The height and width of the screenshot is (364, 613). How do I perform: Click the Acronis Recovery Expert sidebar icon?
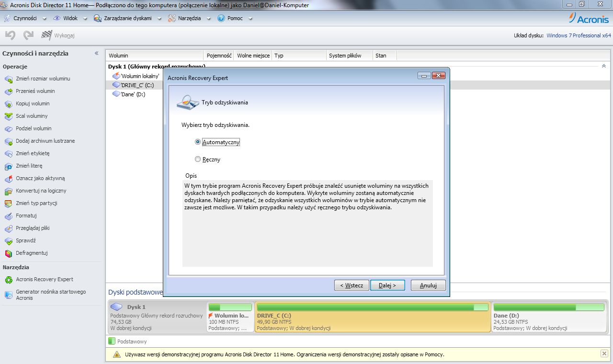coord(8,280)
